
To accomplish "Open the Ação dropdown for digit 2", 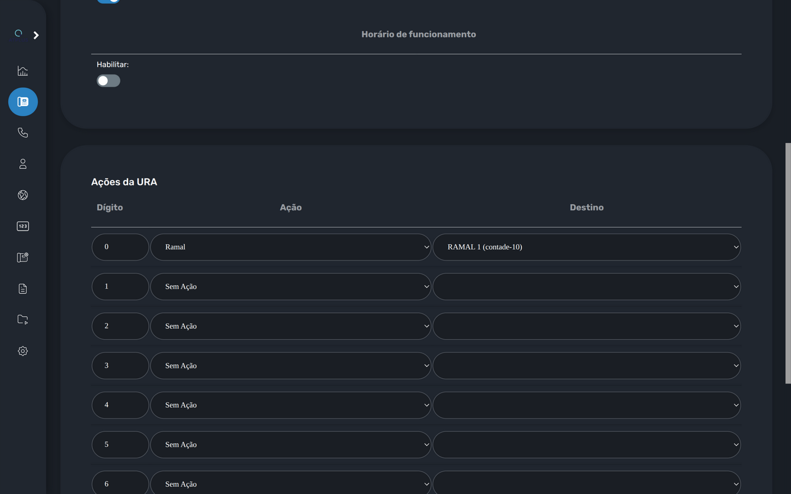I will click(291, 326).
